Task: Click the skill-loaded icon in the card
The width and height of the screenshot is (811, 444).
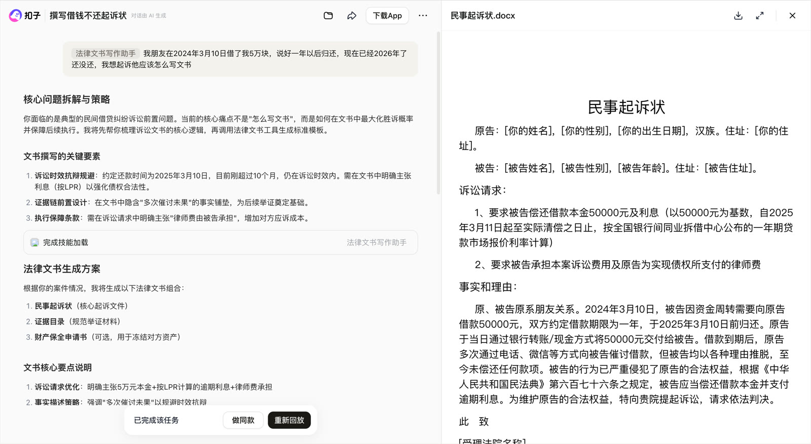Action: pos(34,243)
